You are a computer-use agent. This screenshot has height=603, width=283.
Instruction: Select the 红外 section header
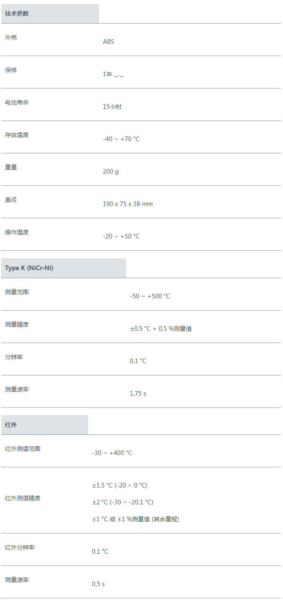45,425
